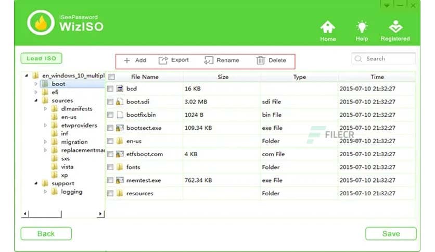
Task: Sort by Time column header
Action: coord(377,77)
